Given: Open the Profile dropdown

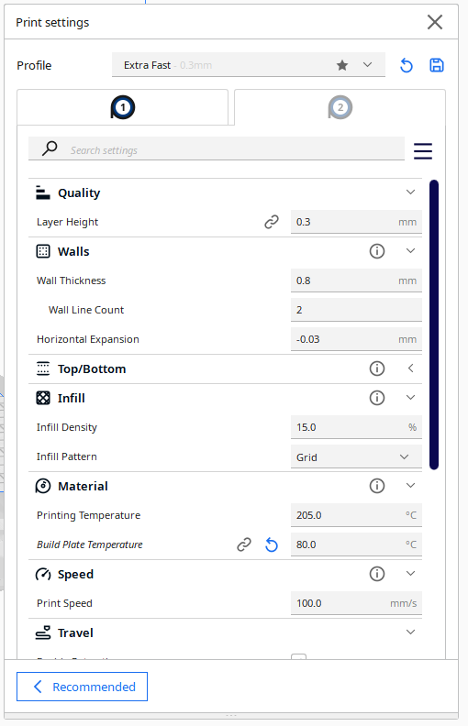Looking at the screenshot, I should pos(249,65).
